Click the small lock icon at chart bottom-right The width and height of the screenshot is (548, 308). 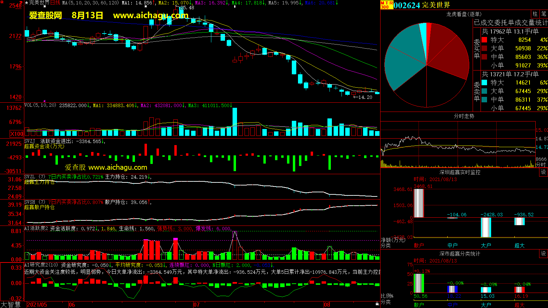tap(377, 304)
